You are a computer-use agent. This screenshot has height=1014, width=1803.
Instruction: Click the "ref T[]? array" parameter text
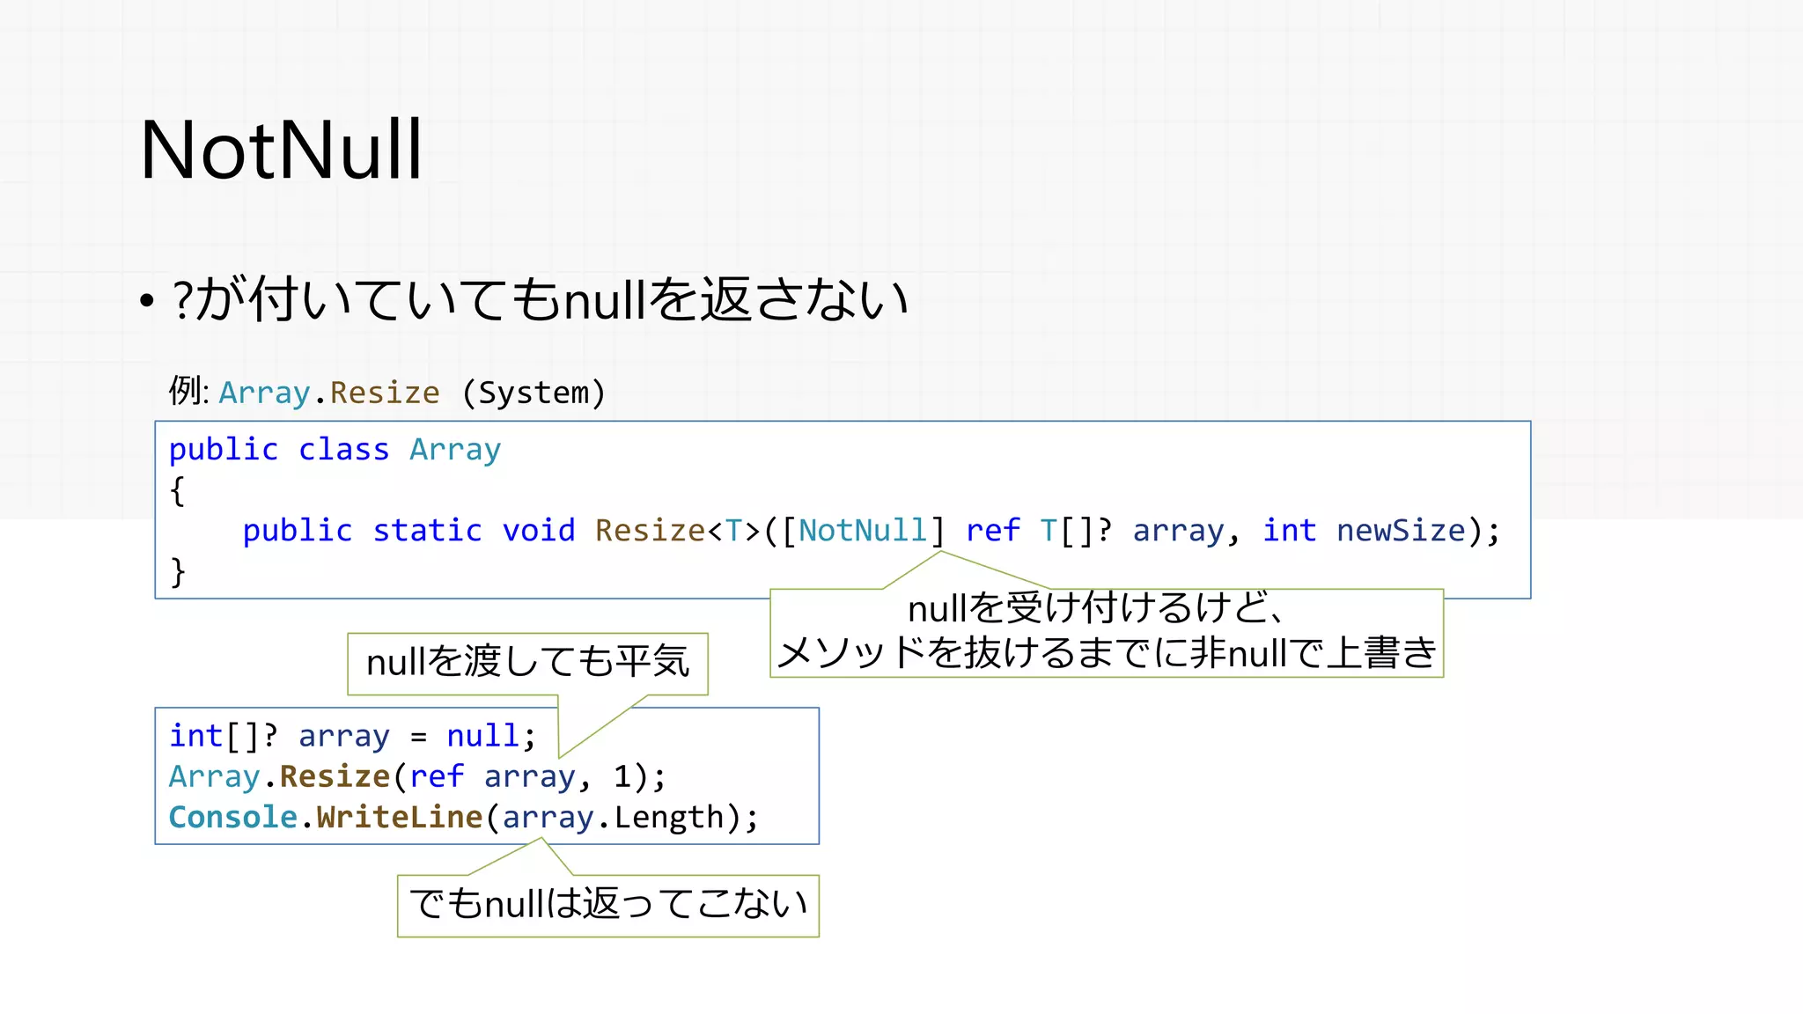pos(1094,531)
